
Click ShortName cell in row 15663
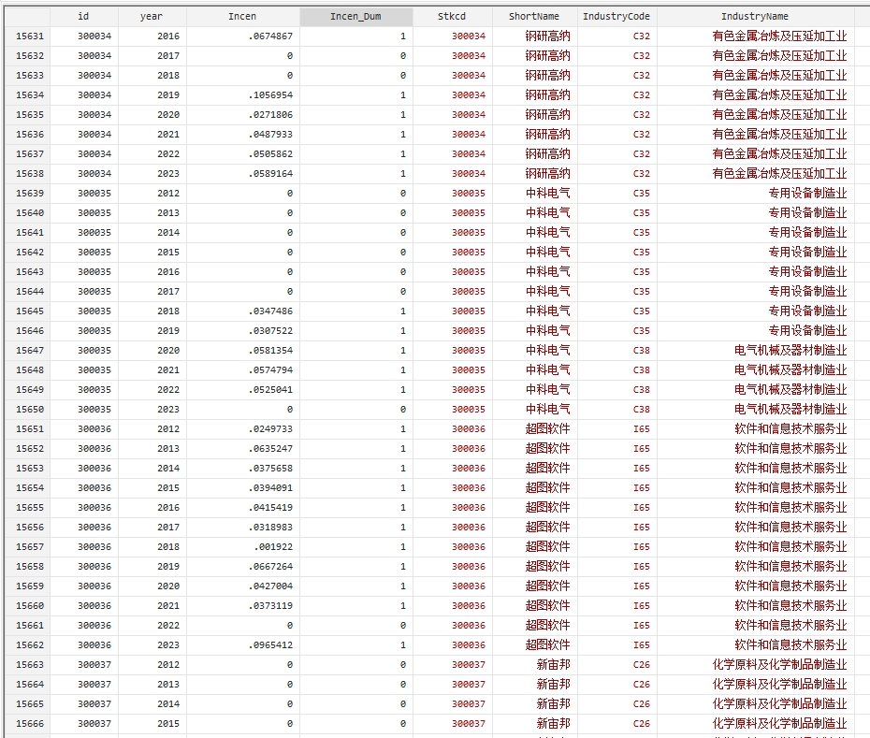click(553, 665)
